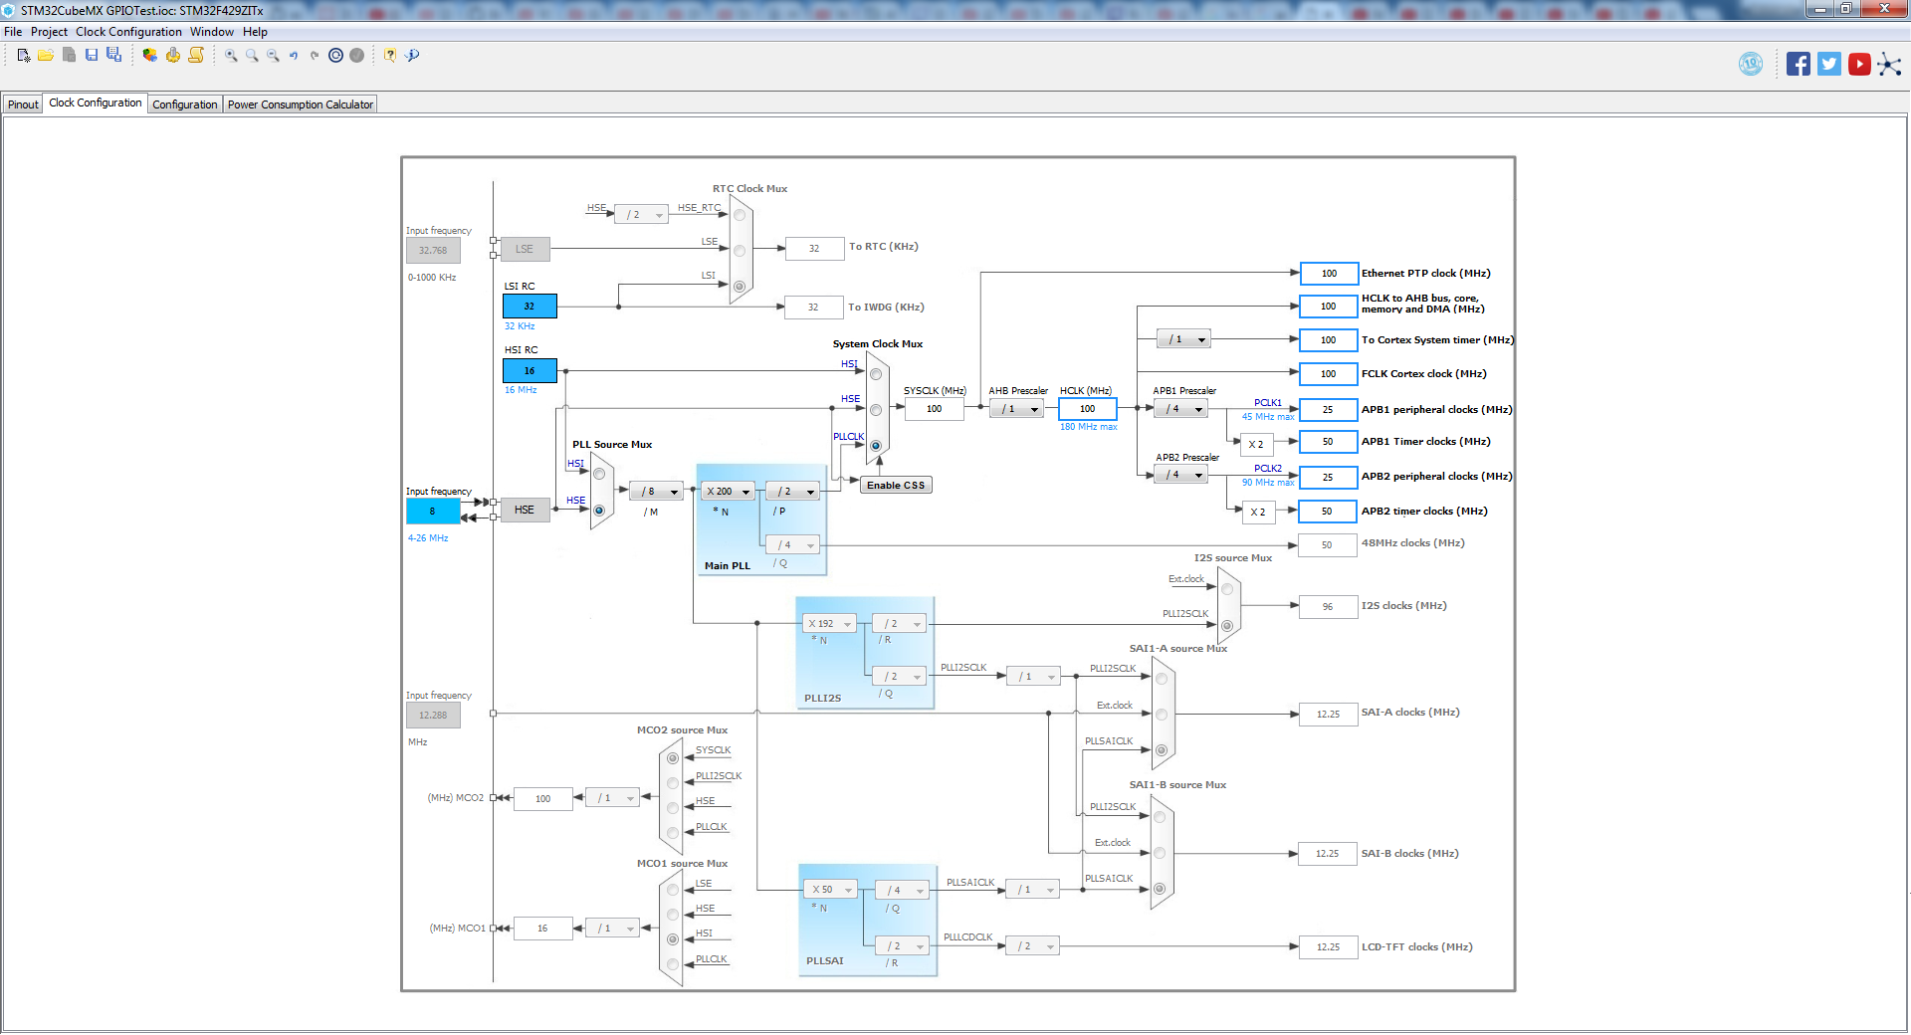Click the '180 MHz max' label
The image size is (1911, 1035).
coord(1088,427)
